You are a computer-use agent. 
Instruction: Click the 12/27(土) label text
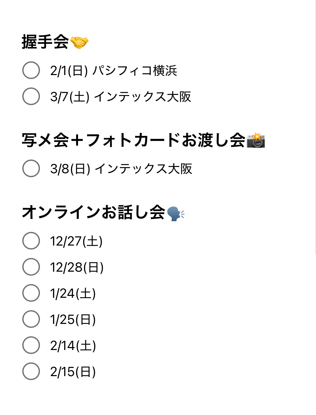click(x=76, y=241)
